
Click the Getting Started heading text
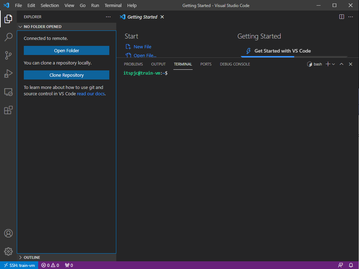[259, 36]
